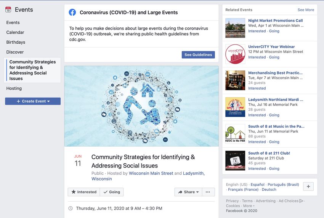
Task: Click the Music in the Park thumbnail
Action: pyautogui.click(x=235, y=134)
